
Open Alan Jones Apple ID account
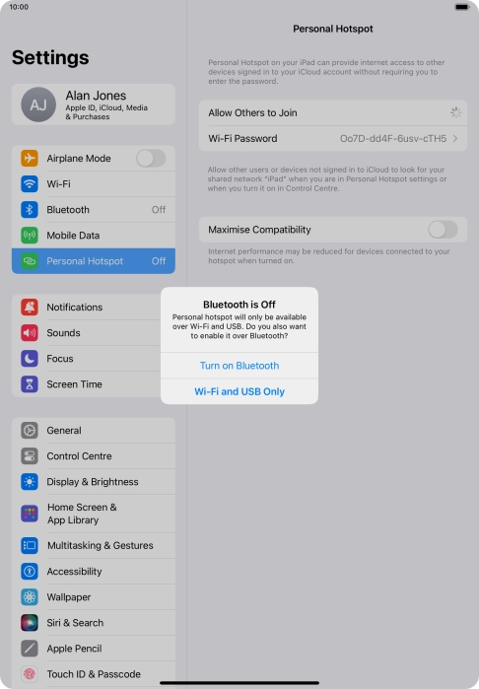(94, 104)
